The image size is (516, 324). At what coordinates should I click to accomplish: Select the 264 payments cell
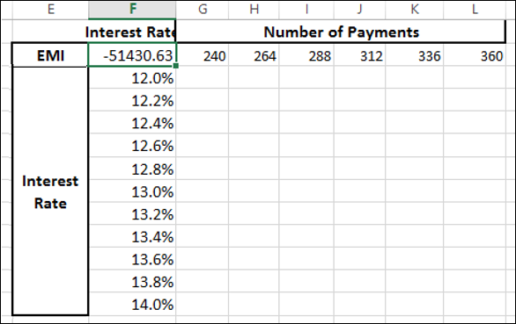[254, 55]
